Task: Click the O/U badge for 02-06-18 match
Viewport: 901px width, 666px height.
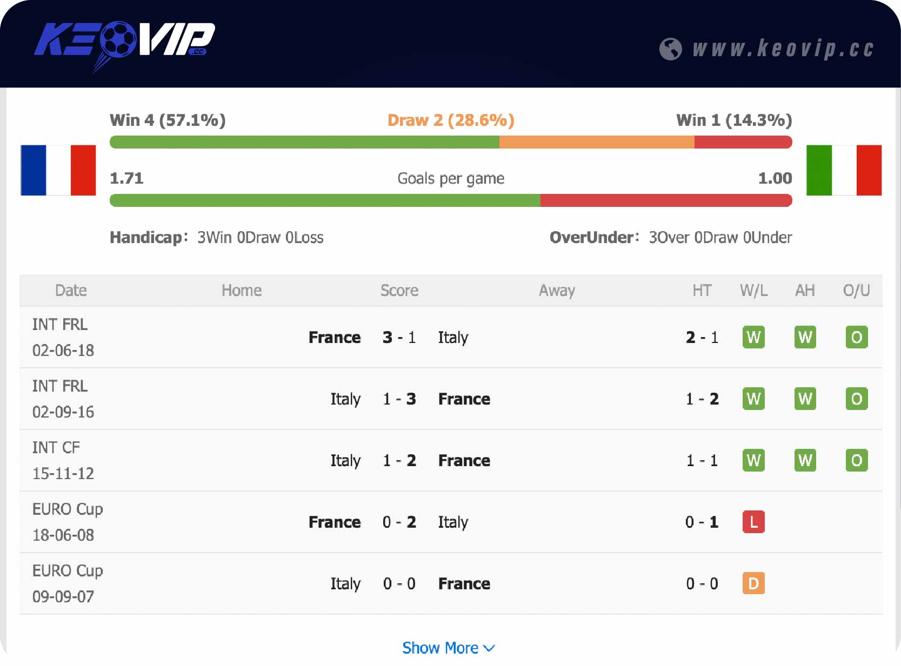Action: pos(856,338)
